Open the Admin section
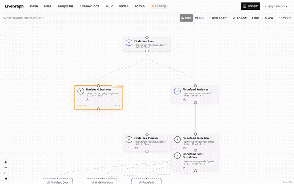 [x=140, y=6]
